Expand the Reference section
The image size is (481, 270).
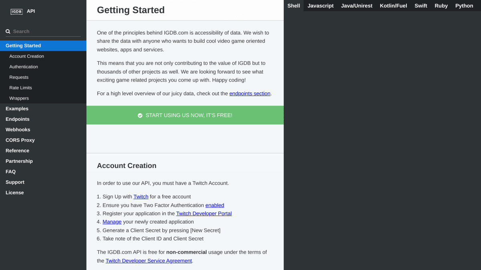click(43, 151)
